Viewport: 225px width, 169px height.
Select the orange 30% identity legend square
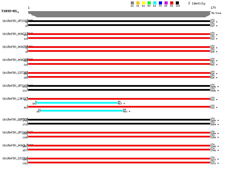coord(138,3)
